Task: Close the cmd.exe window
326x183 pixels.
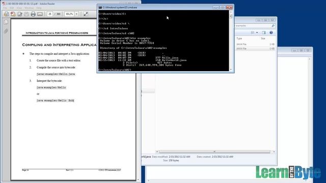Action: point(229,8)
